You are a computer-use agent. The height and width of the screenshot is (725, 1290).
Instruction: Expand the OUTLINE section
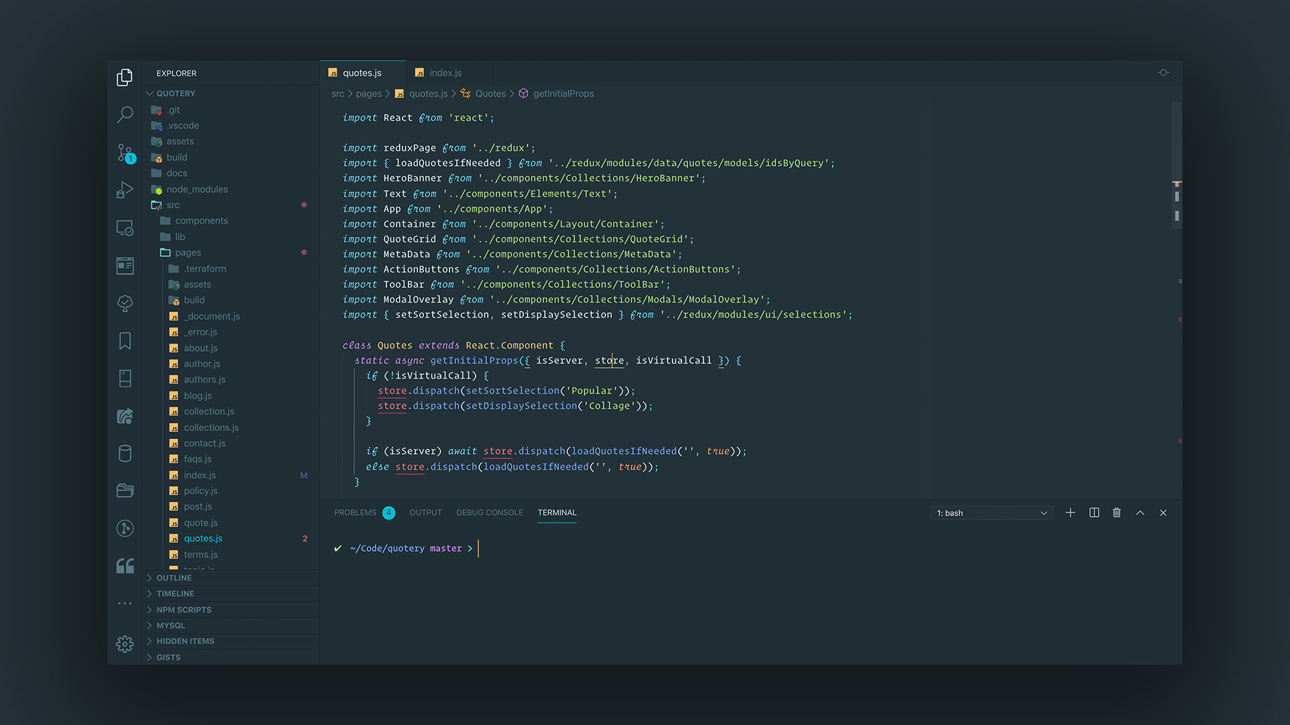tap(174, 578)
